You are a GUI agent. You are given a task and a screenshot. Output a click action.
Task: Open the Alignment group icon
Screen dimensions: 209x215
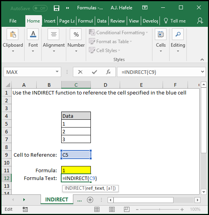point(53,34)
